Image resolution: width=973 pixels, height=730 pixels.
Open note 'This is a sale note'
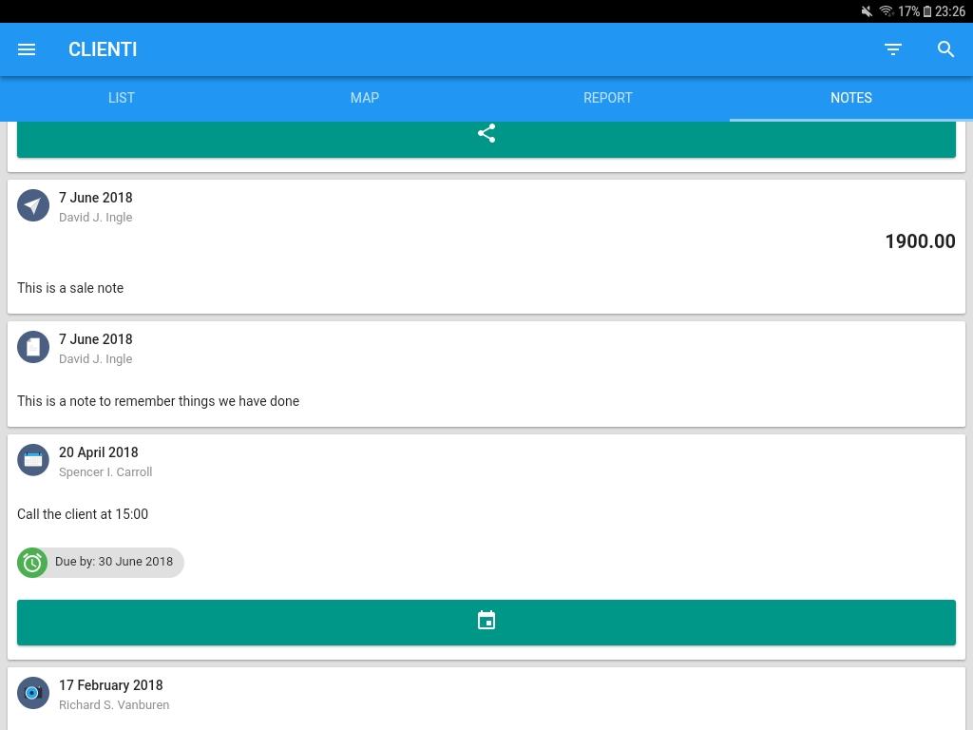[70, 288]
